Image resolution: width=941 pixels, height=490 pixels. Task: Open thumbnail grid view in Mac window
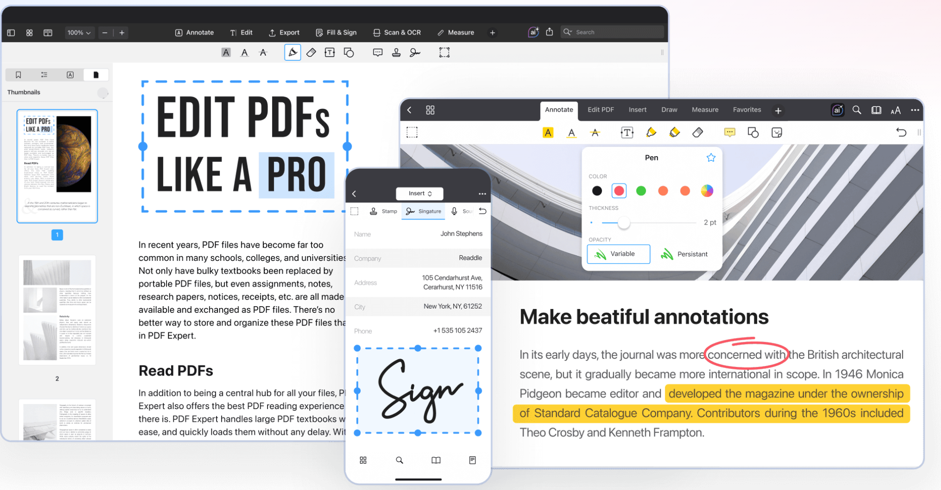[29, 33]
